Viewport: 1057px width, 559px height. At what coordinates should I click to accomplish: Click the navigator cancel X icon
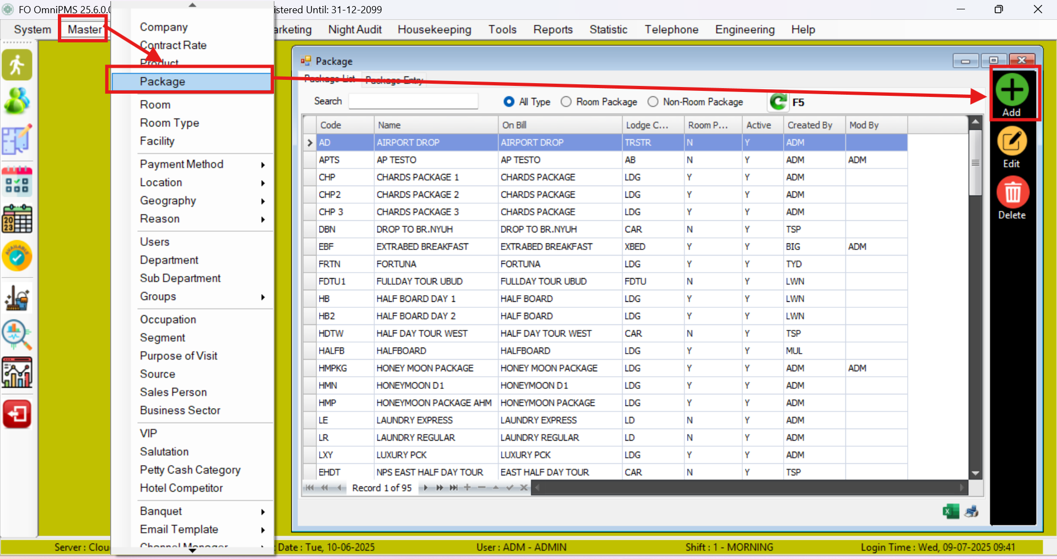click(x=524, y=487)
